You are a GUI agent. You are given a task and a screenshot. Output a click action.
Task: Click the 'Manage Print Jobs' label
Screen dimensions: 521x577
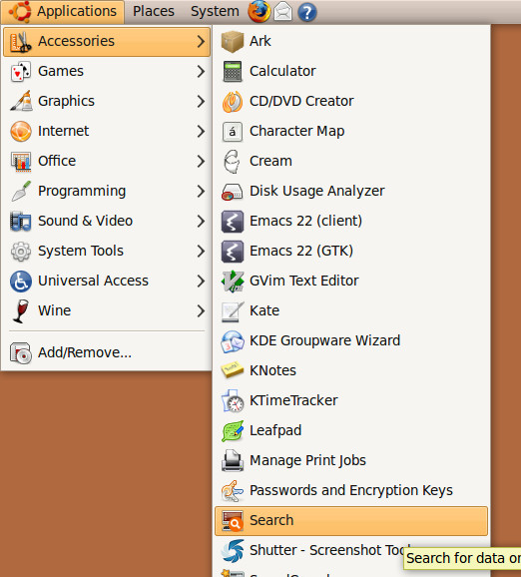point(308,461)
